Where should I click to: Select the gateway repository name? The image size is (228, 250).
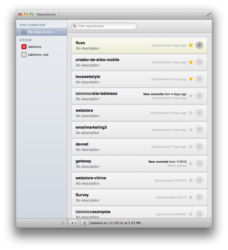[83, 161]
